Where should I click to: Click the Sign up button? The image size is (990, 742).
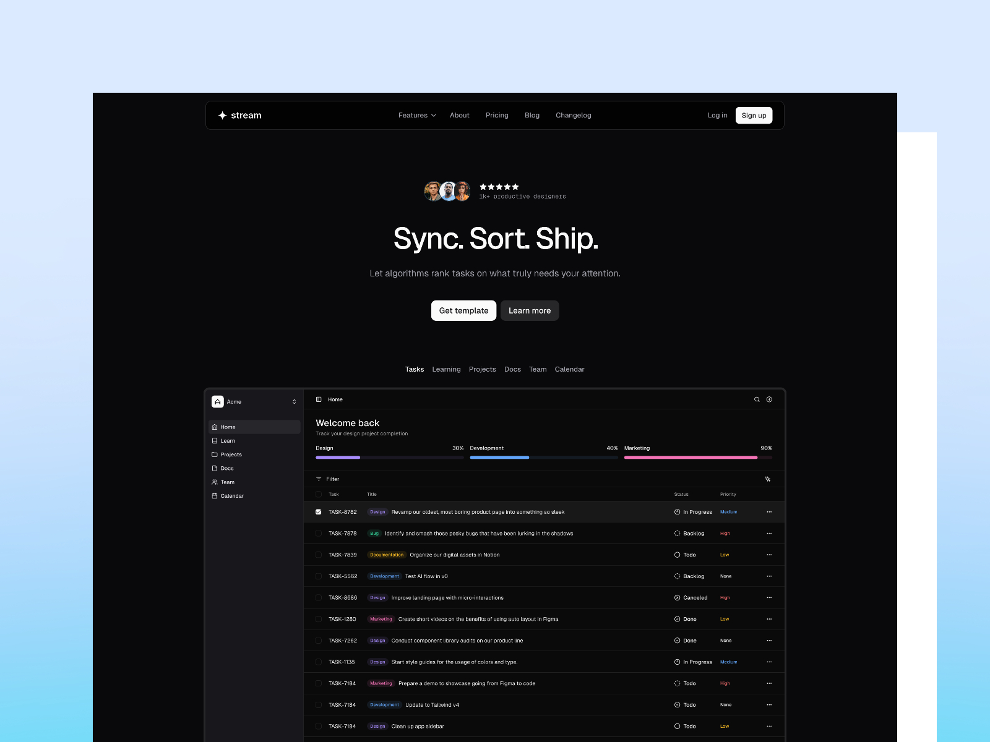point(754,115)
